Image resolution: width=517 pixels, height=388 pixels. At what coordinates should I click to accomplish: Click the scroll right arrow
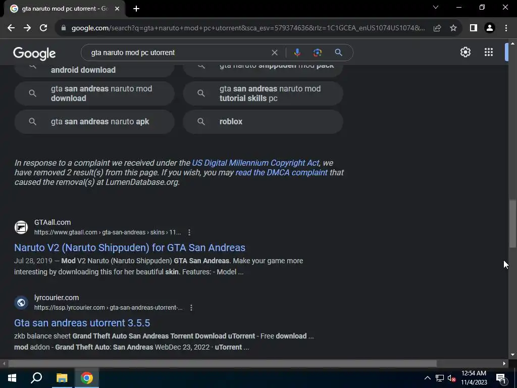504,364
